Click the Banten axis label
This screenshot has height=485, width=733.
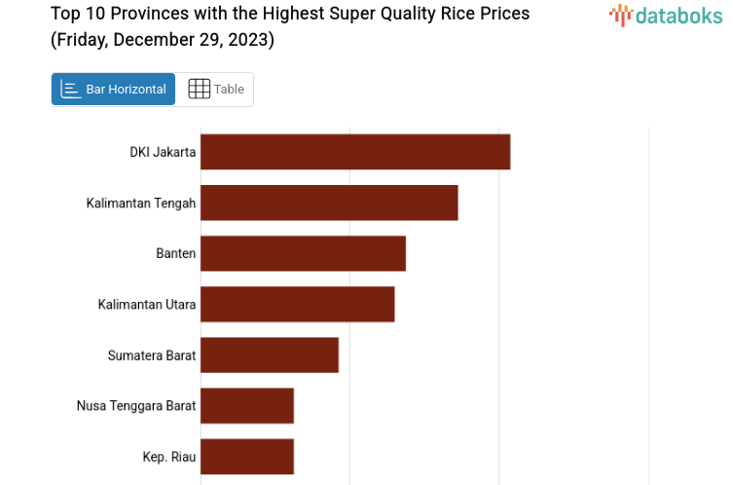pyautogui.click(x=176, y=253)
